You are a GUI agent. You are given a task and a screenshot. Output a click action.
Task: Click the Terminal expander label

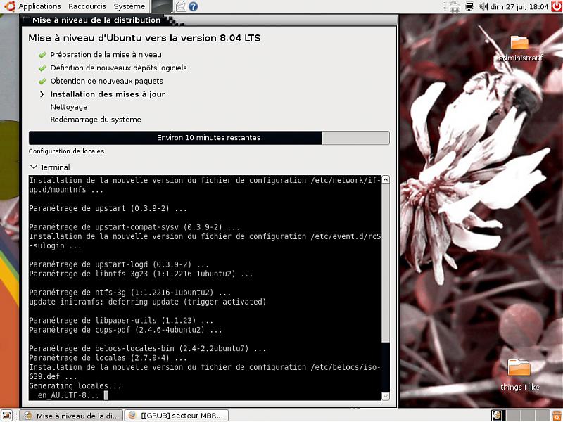coord(55,167)
